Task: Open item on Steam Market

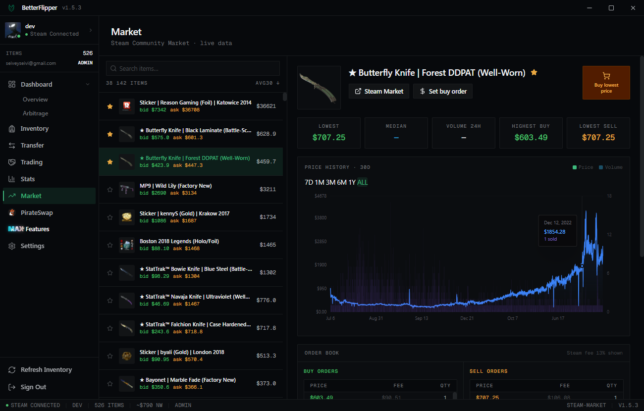Action: pyautogui.click(x=379, y=92)
